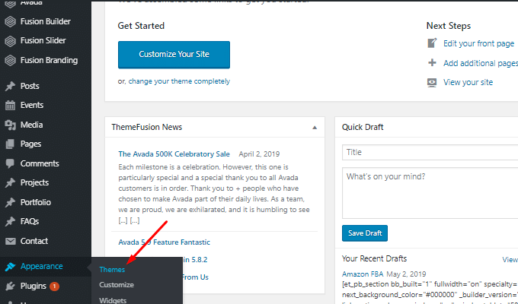Open Themes in the Appearance submenu
Image resolution: width=518 pixels, height=304 pixels.
[x=112, y=270]
